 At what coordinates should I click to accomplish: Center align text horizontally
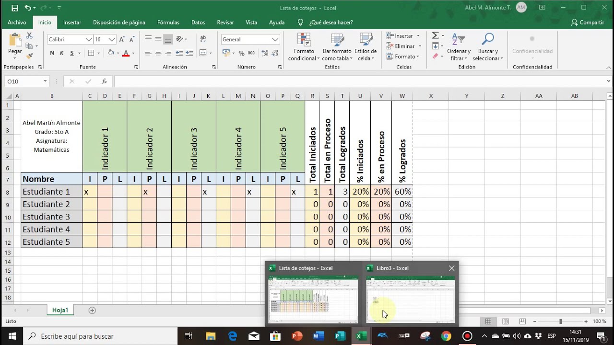(158, 53)
